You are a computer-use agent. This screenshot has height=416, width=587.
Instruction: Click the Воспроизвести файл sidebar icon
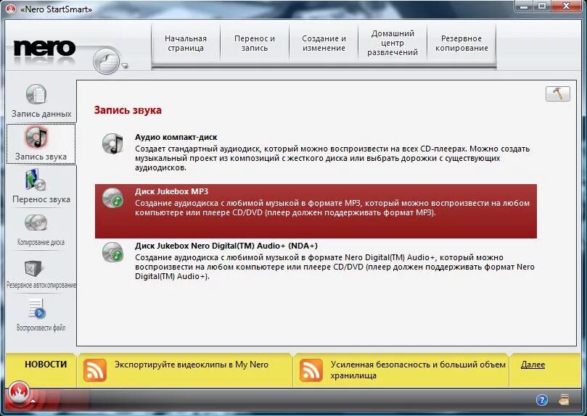[x=37, y=309]
